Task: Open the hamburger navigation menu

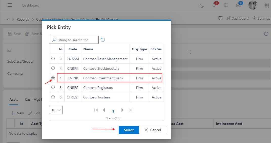Action: point(10,5)
